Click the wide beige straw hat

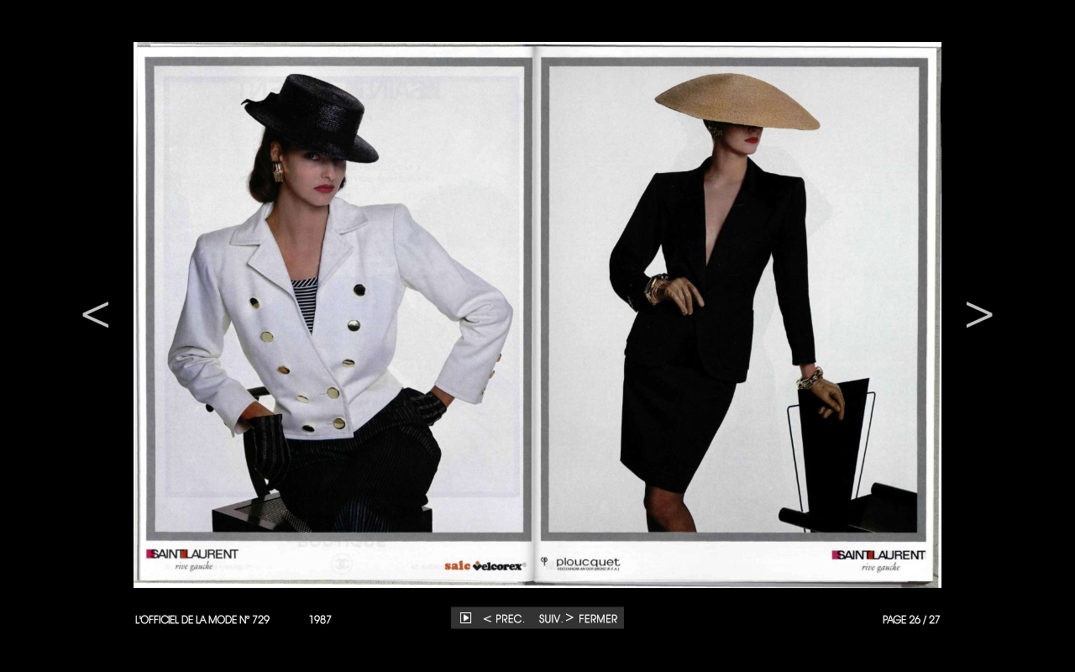(737, 101)
